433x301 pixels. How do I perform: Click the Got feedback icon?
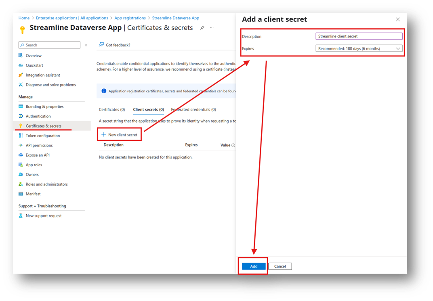(101, 45)
